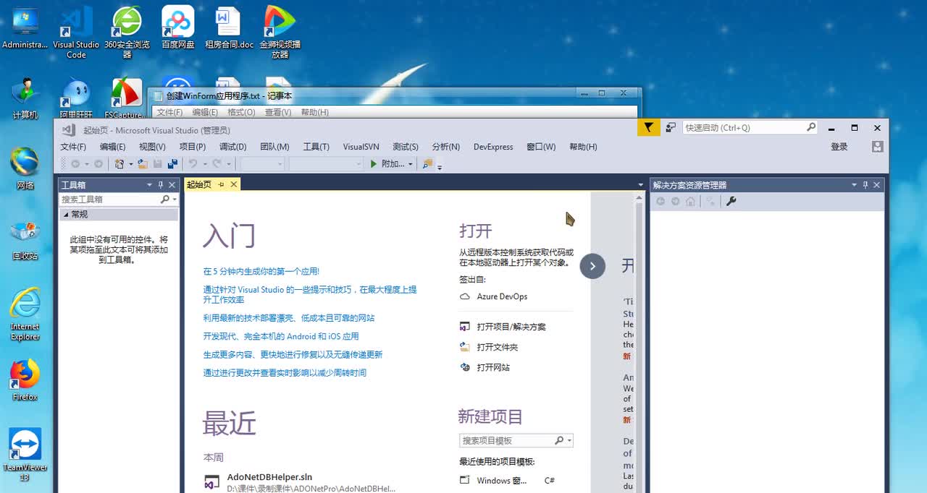Click the Azure DevOps checkout link
This screenshot has height=493, width=927.
point(502,296)
